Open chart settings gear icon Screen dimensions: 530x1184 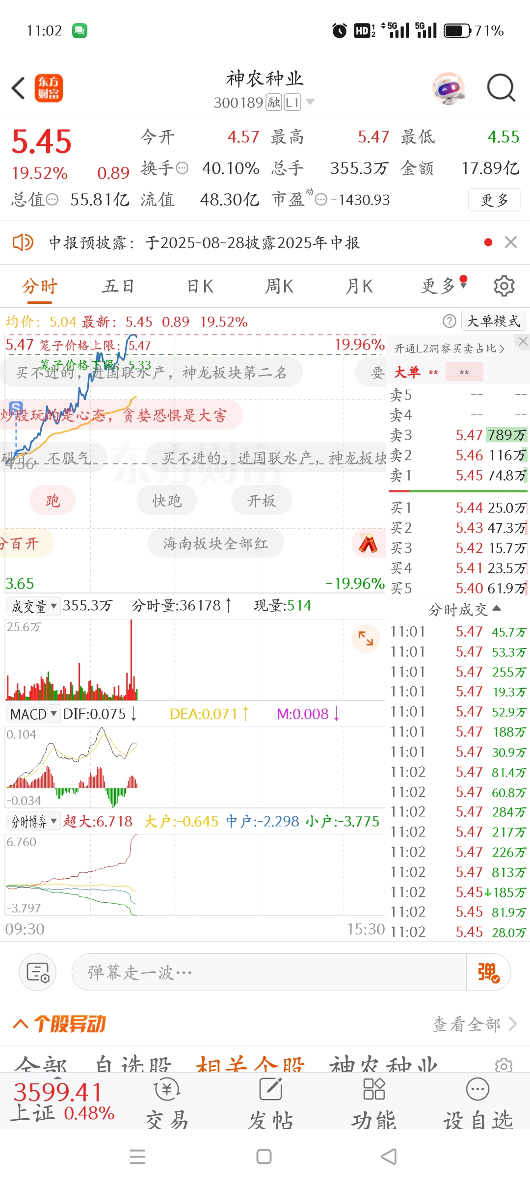(504, 286)
